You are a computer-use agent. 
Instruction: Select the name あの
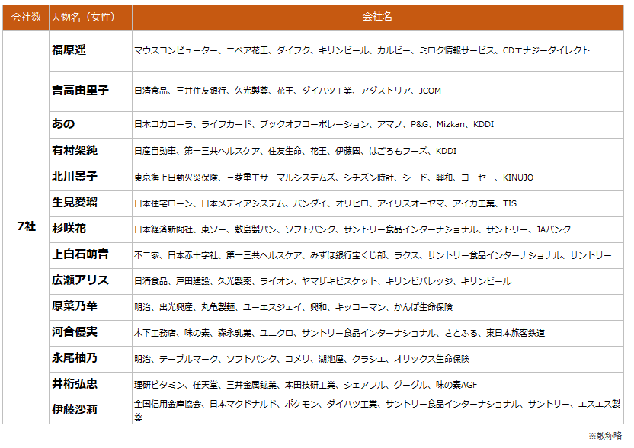63,123
